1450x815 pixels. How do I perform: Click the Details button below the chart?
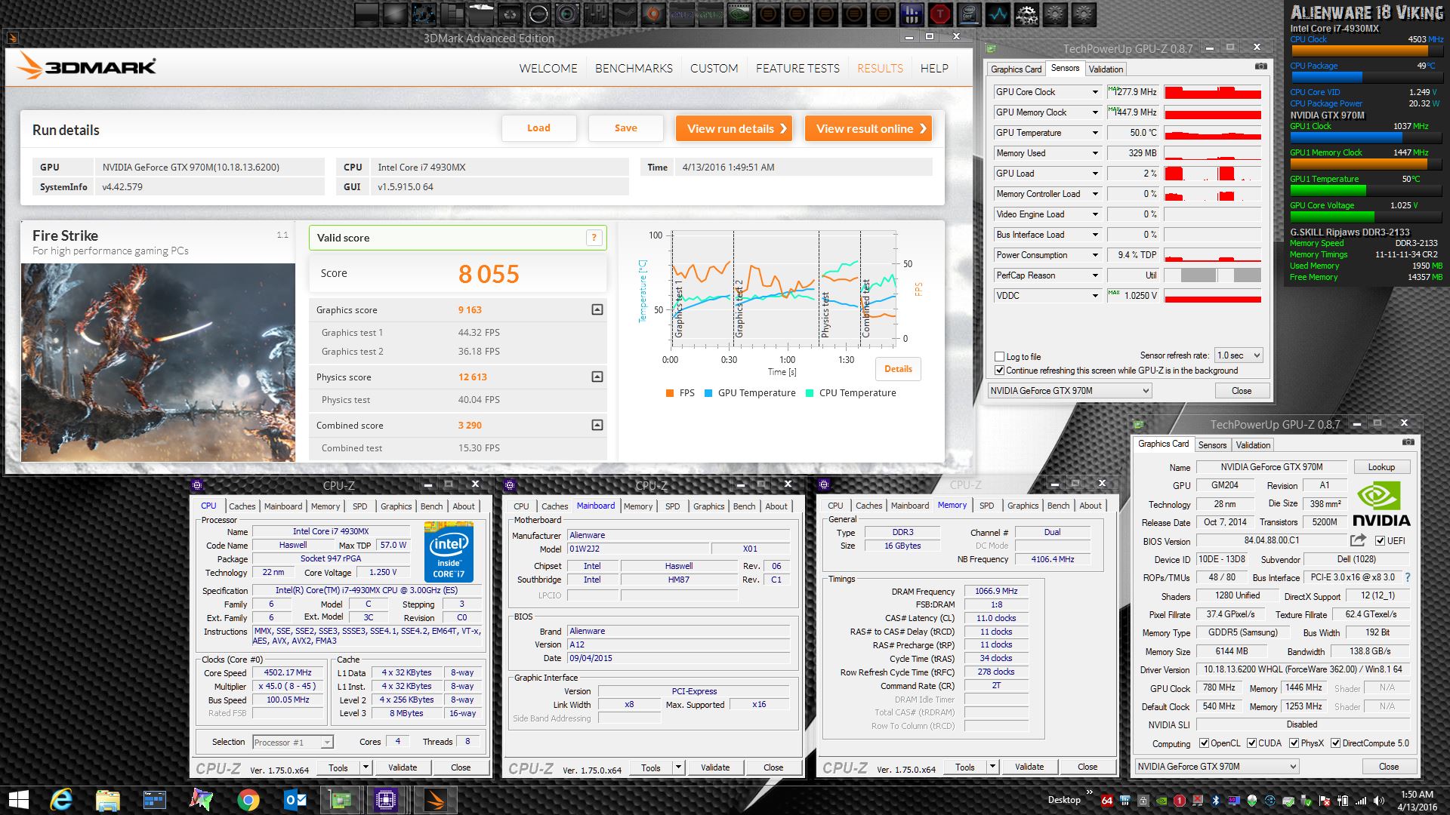(x=898, y=369)
